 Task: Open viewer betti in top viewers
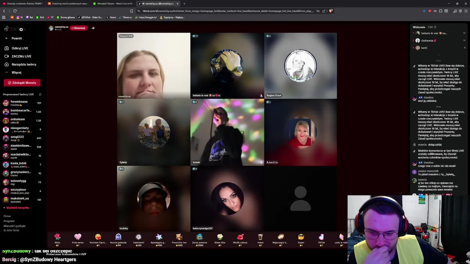point(439,48)
